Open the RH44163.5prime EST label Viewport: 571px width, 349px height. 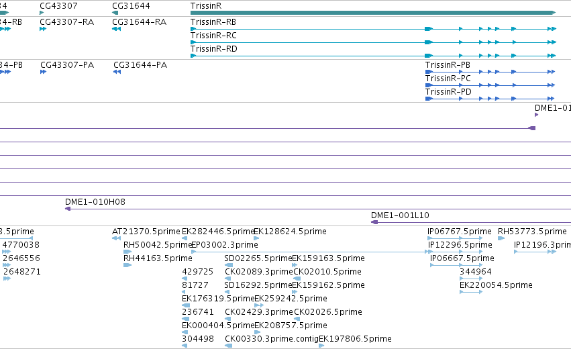click(158, 258)
